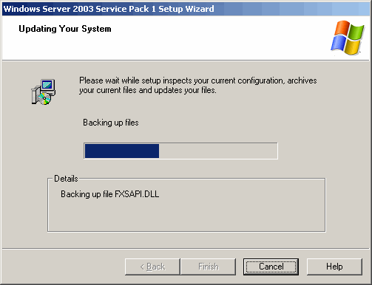Click the grayed-out Back button

point(152,267)
